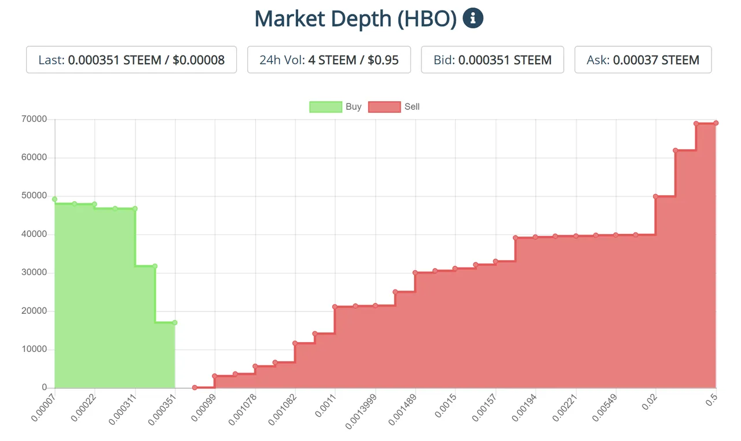Click the 0.5 x-axis label
741x441 pixels.
pos(711,399)
